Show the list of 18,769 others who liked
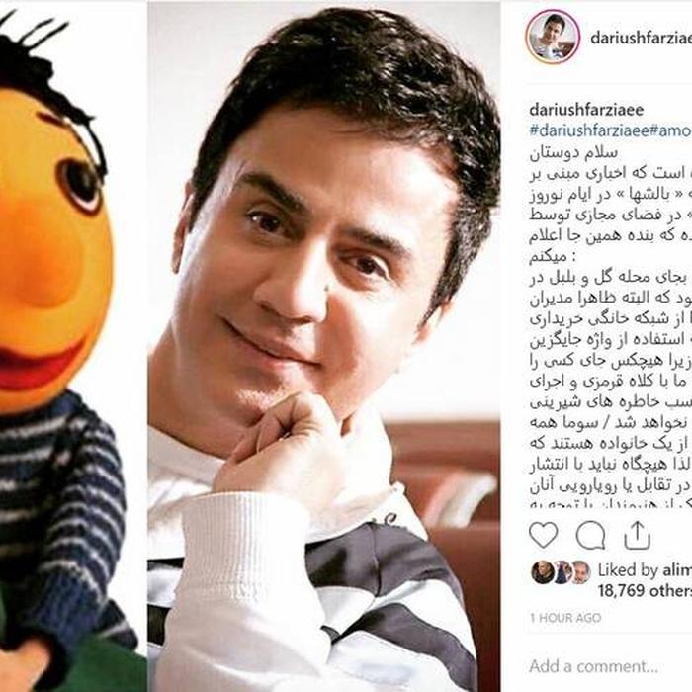 645,590
